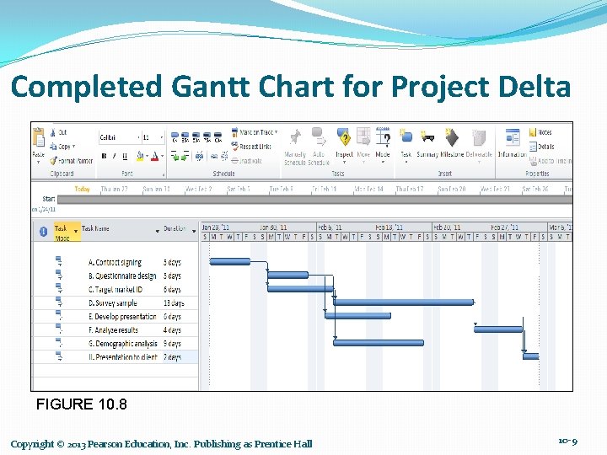Screen dimensions: 607x455
Task: Click the Gantt bar for Survey sample
Action: pyautogui.click(x=403, y=302)
